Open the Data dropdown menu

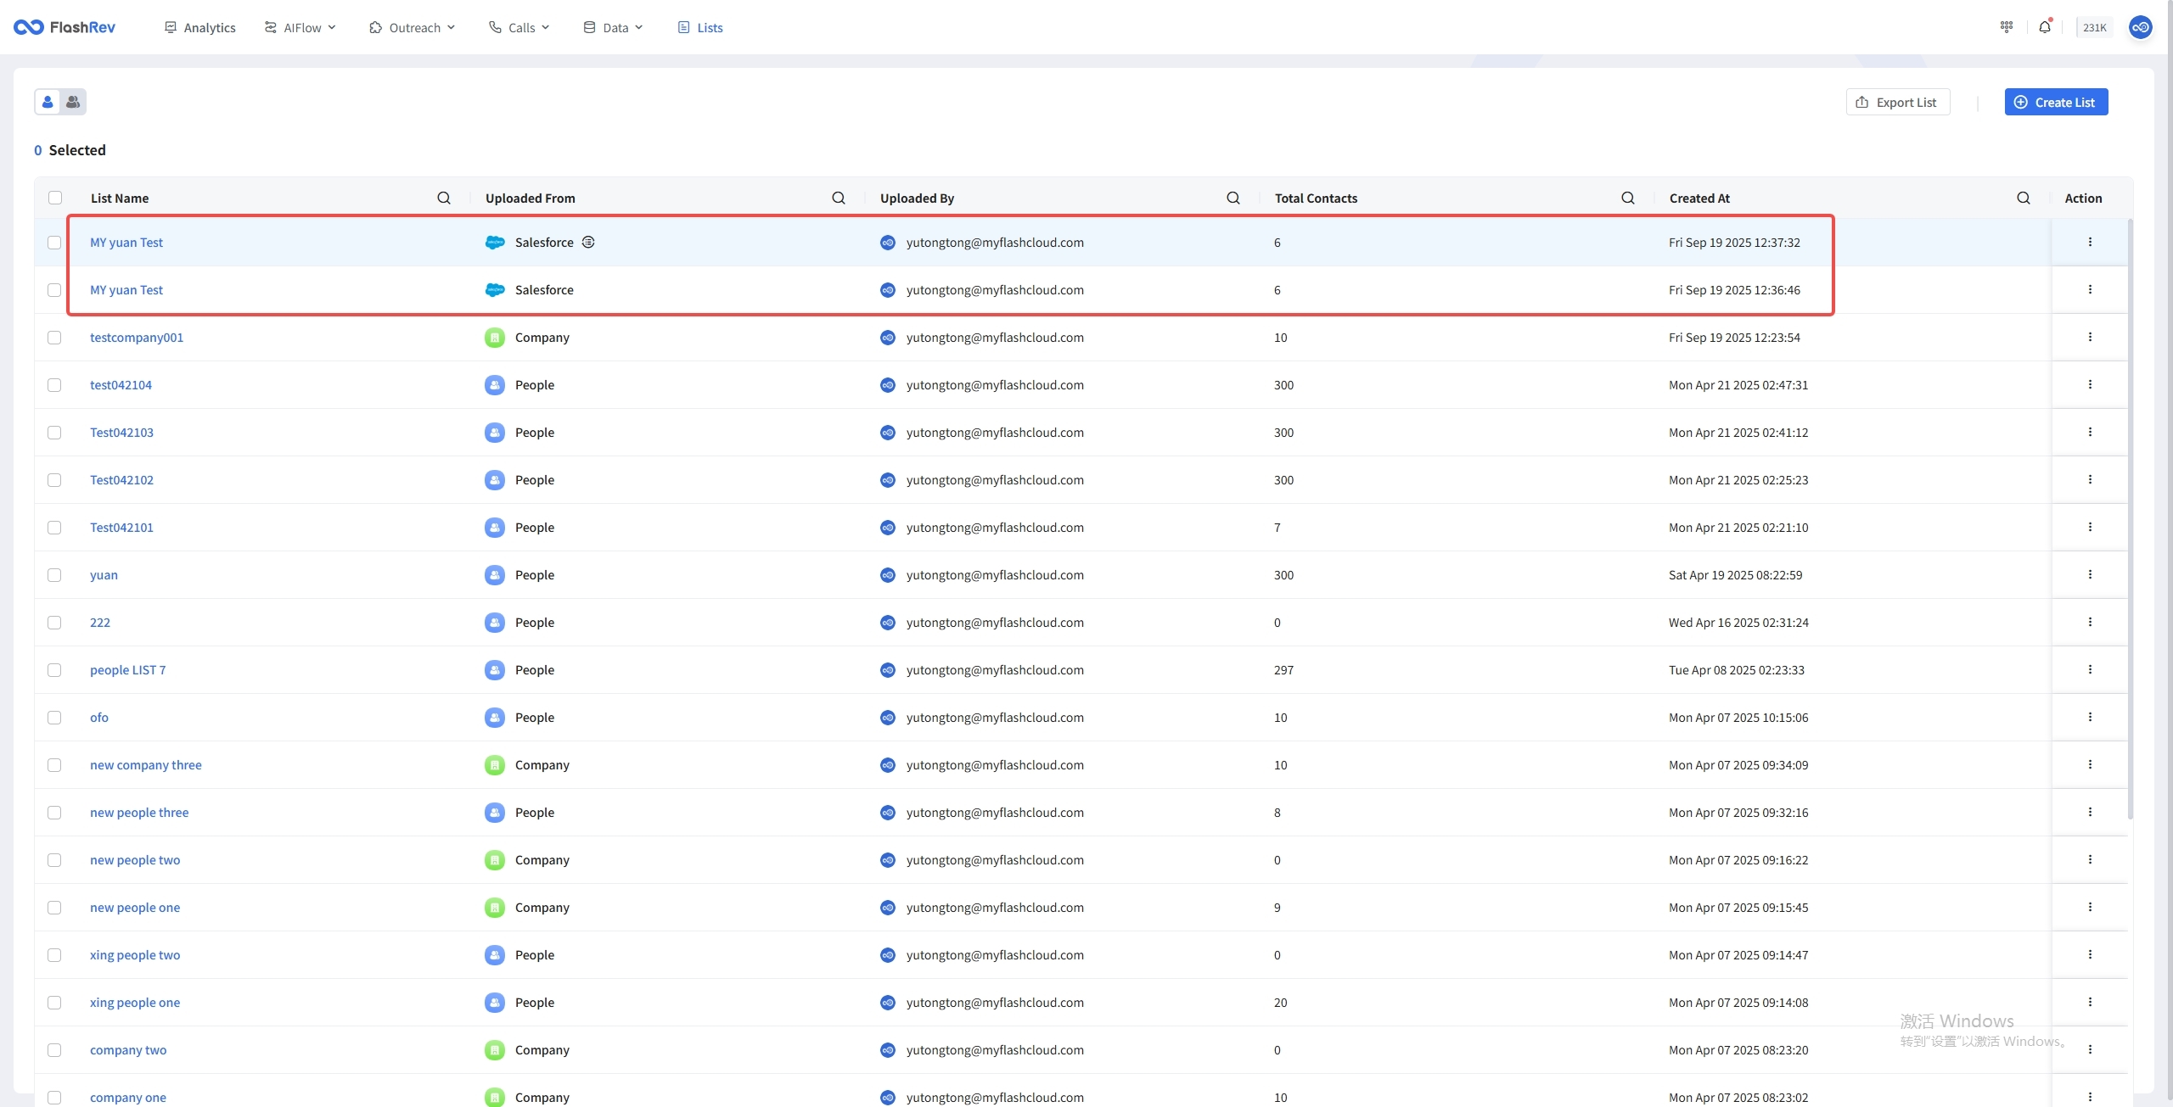click(x=614, y=27)
